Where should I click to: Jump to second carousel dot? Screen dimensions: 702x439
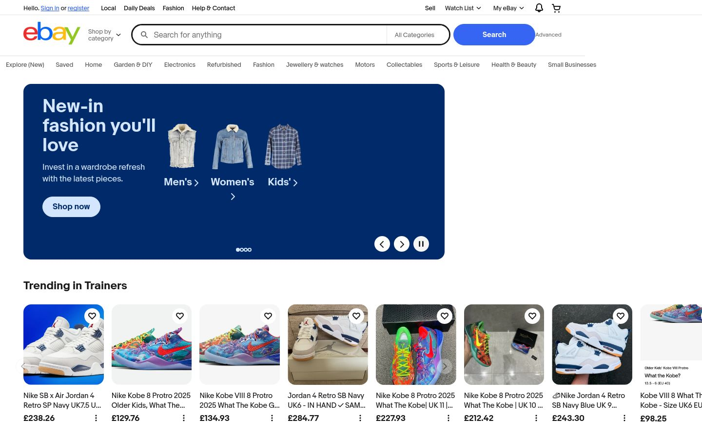(x=242, y=250)
